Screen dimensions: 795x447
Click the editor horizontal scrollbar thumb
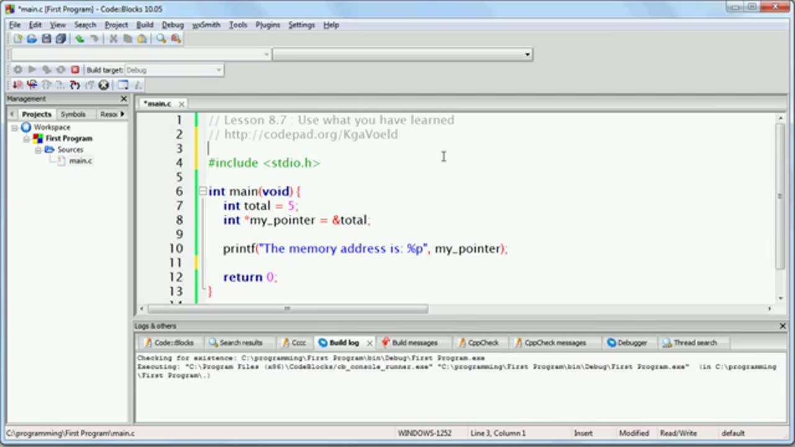point(288,309)
